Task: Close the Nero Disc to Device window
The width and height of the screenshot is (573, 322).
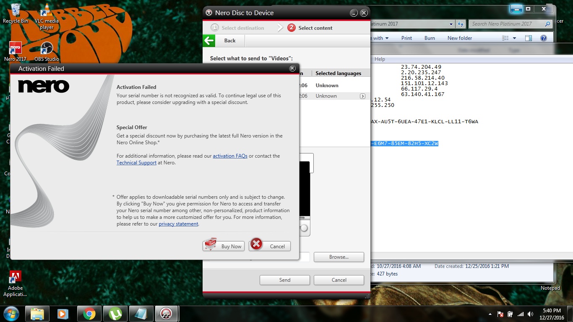Action: (x=364, y=13)
